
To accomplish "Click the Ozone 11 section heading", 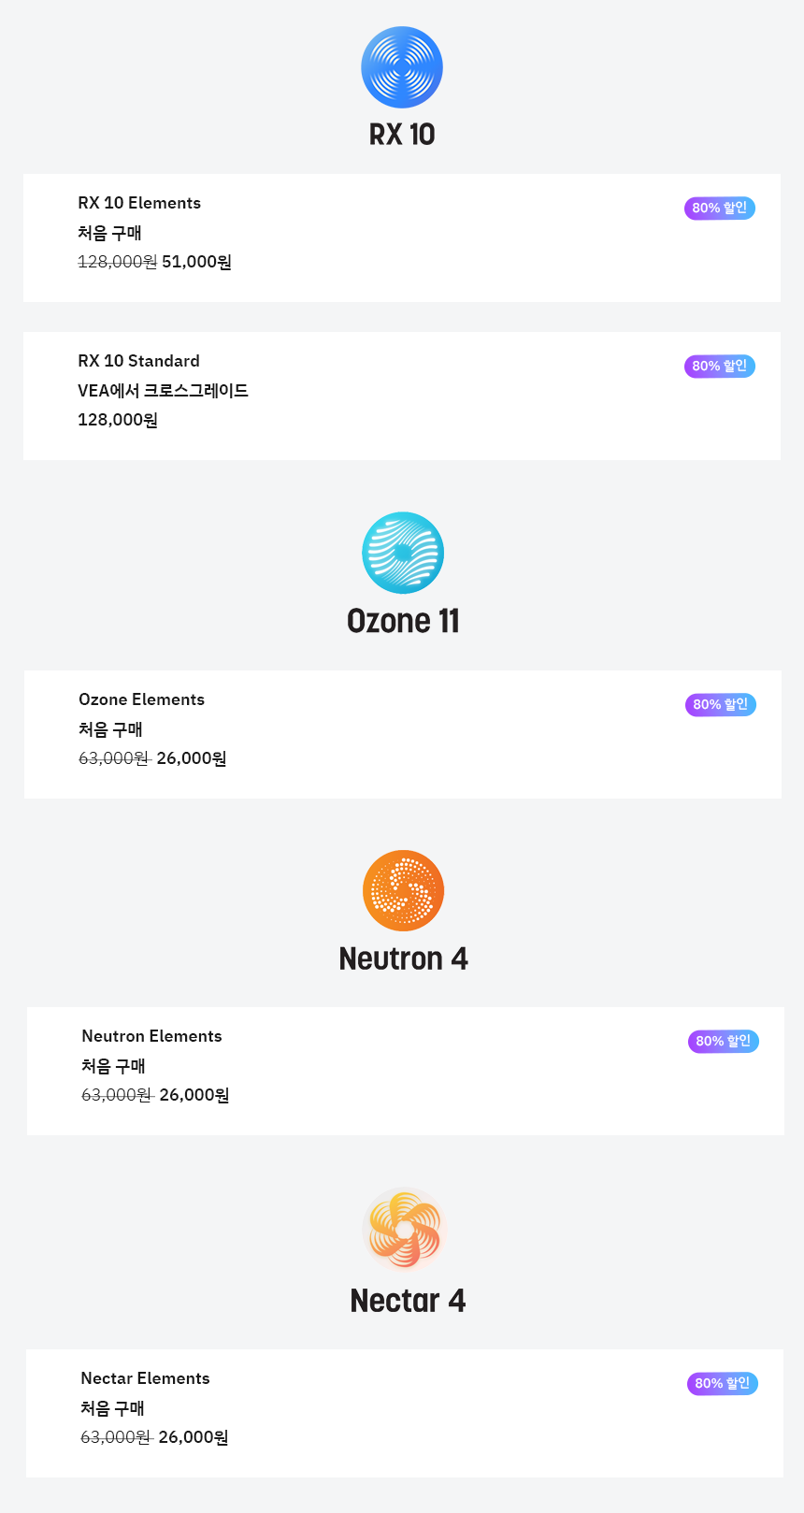I will pos(403,621).
